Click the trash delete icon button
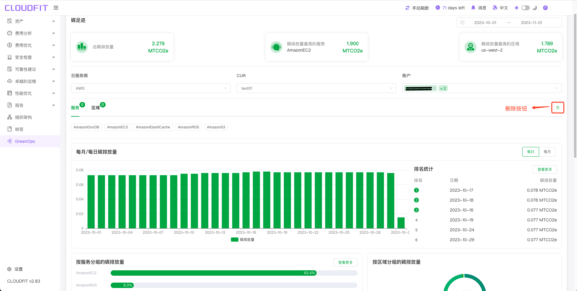 [558, 108]
